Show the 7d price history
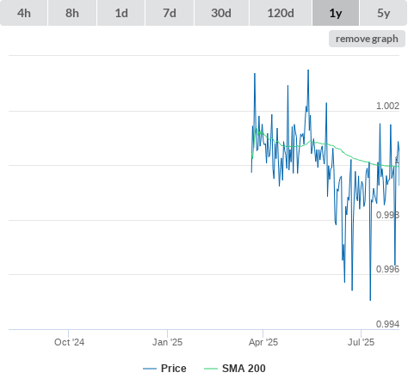 170,13
